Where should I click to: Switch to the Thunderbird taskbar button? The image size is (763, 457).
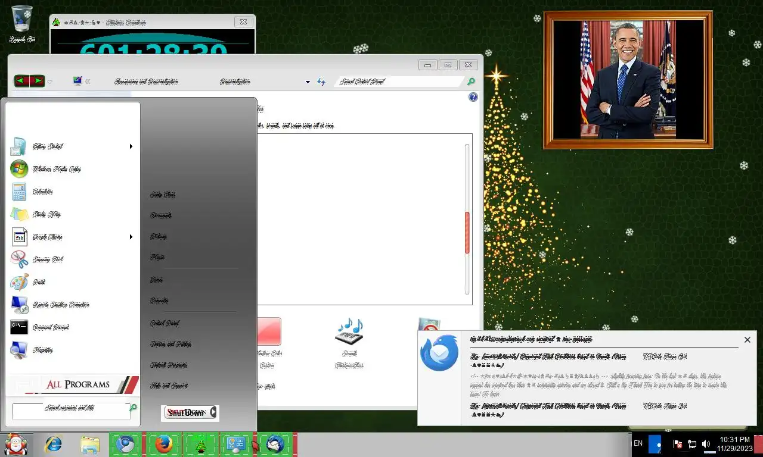pyautogui.click(x=275, y=445)
